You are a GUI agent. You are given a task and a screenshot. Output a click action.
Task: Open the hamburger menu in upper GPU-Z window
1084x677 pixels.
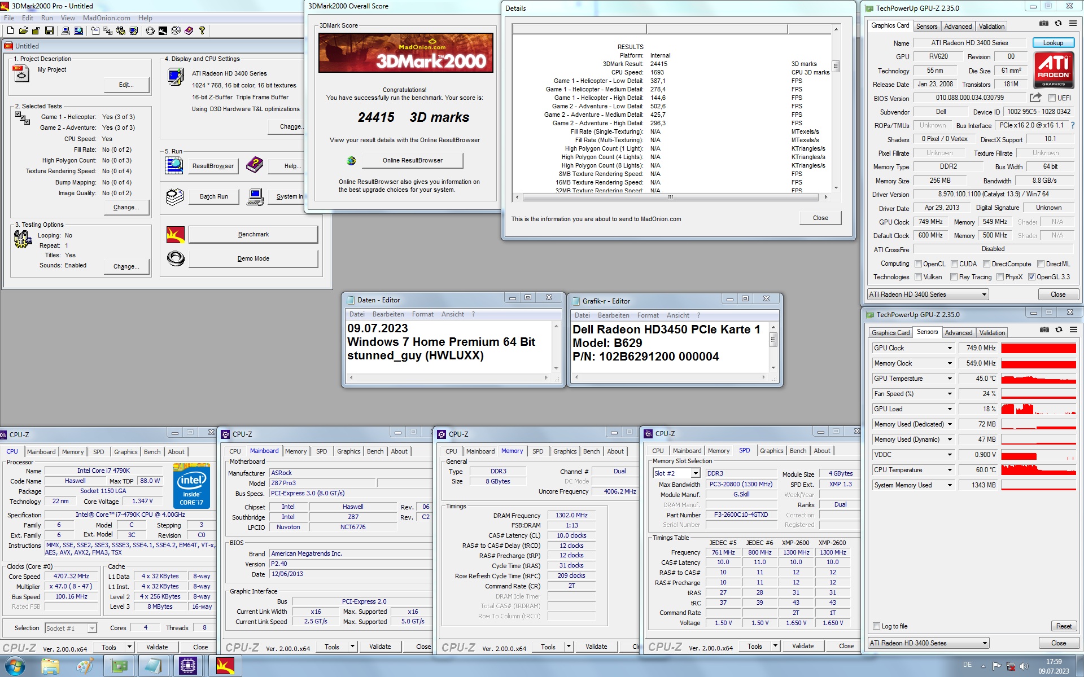click(1073, 24)
